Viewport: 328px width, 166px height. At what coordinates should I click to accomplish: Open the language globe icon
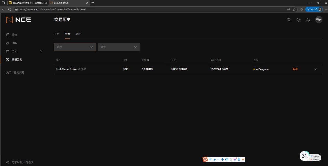(298, 20)
